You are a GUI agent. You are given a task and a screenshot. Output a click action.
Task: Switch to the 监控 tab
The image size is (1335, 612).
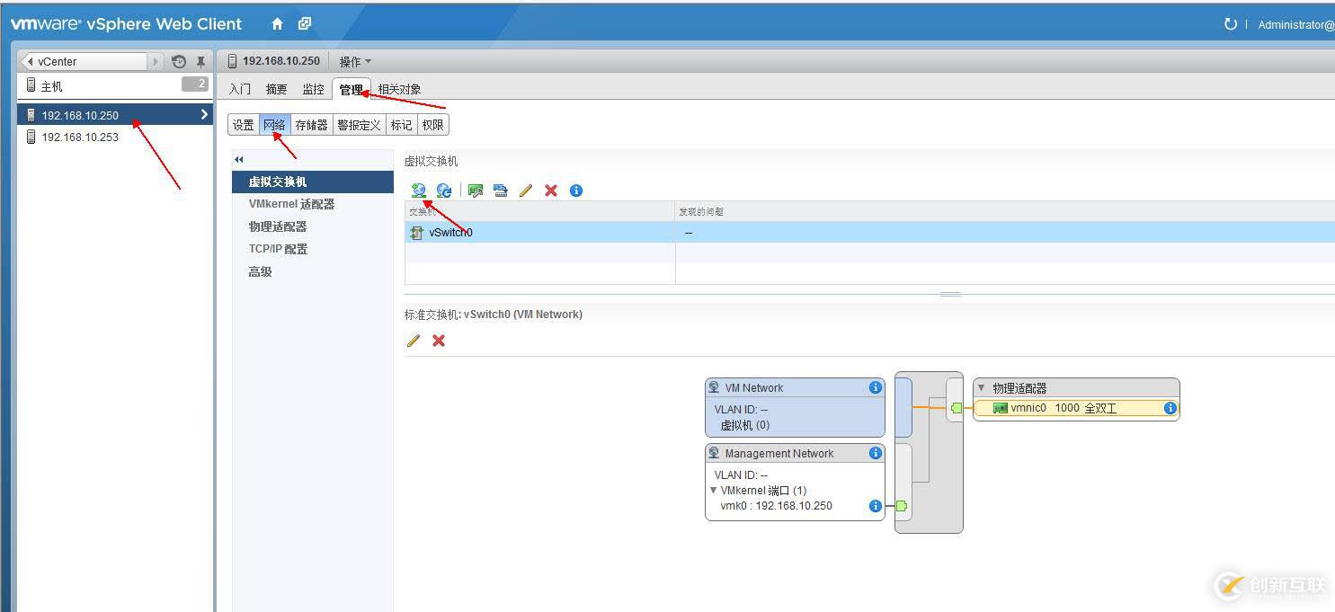pos(313,89)
